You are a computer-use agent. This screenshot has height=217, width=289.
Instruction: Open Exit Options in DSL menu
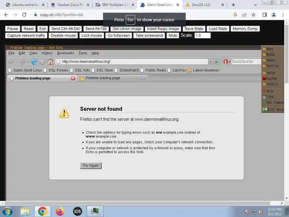(x=273, y=109)
